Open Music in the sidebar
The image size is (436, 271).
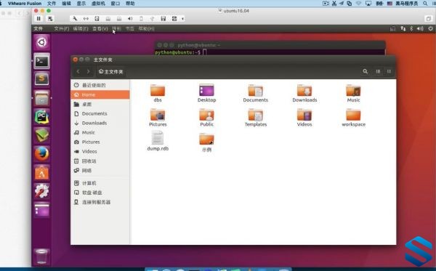100,132
